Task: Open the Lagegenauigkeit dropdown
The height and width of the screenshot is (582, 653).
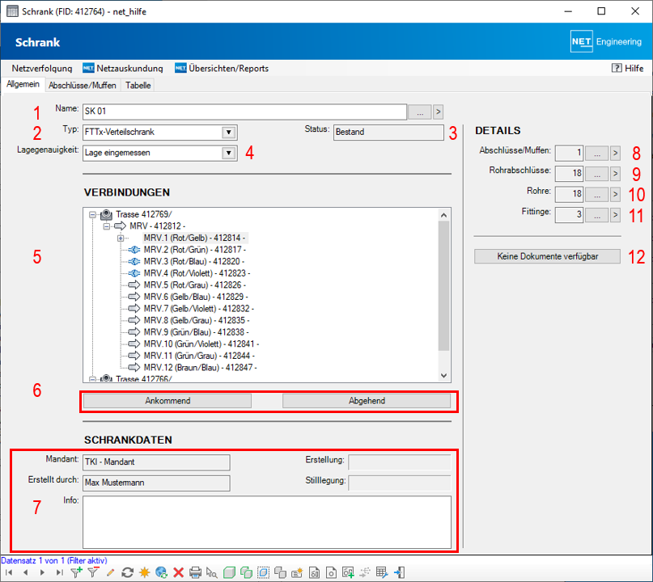Action: pyautogui.click(x=228, y=153)
